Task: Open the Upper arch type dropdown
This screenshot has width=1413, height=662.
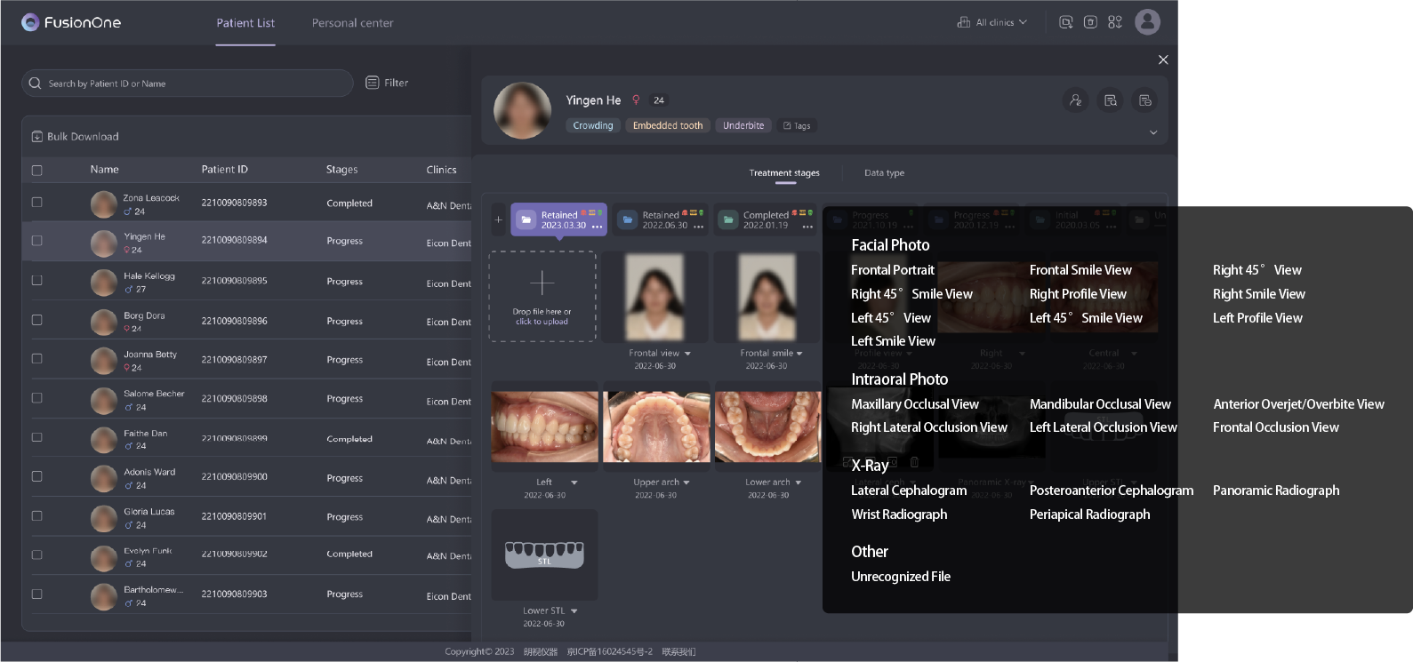Action: coord(686,483)
